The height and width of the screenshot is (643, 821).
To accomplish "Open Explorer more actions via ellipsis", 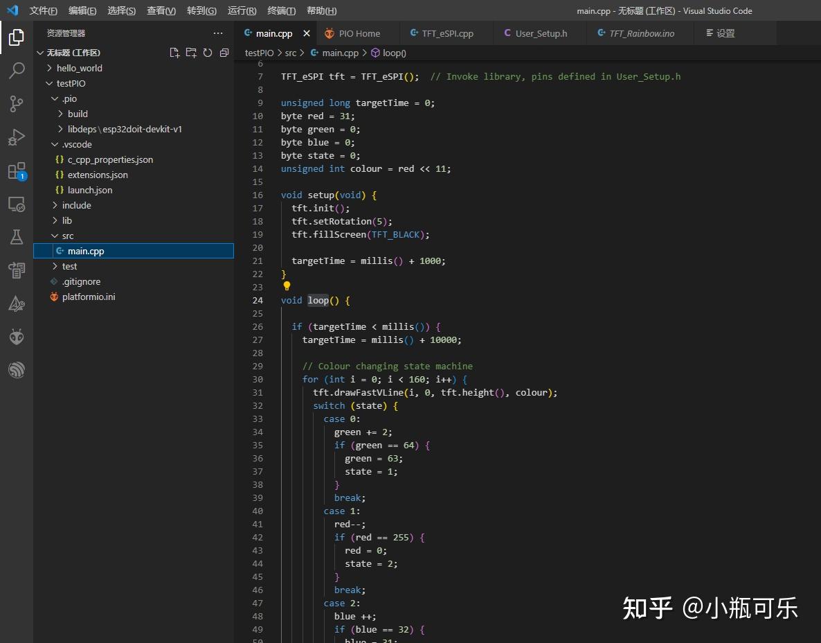I will (218, 33).
